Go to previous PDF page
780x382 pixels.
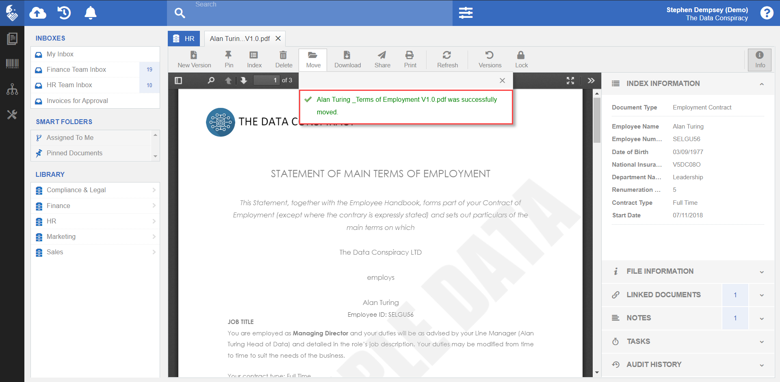click(x=228, y=80)
